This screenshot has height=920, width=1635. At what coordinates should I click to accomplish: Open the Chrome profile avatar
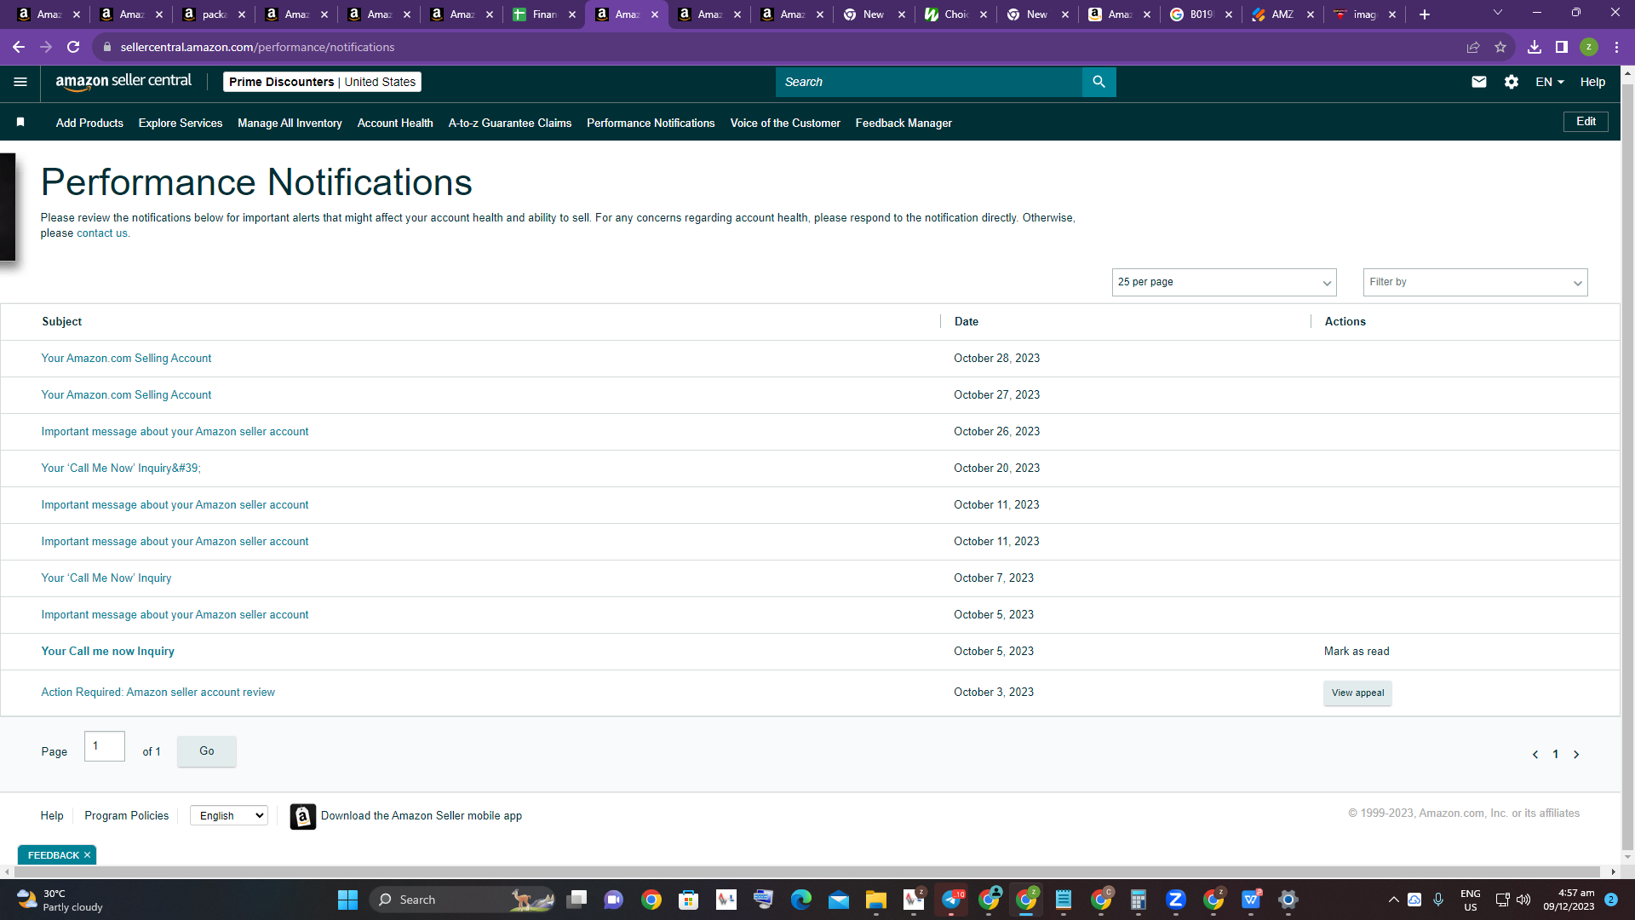click(1589, 47)
